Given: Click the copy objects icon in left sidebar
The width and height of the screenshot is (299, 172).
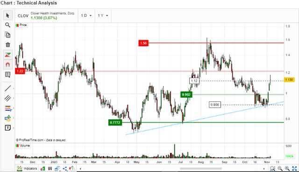Looking at the screenshot, I should pyautogui.click(x=7, y=35).
